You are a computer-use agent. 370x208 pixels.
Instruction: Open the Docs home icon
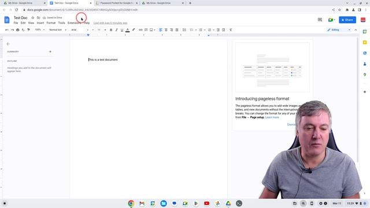7,20
